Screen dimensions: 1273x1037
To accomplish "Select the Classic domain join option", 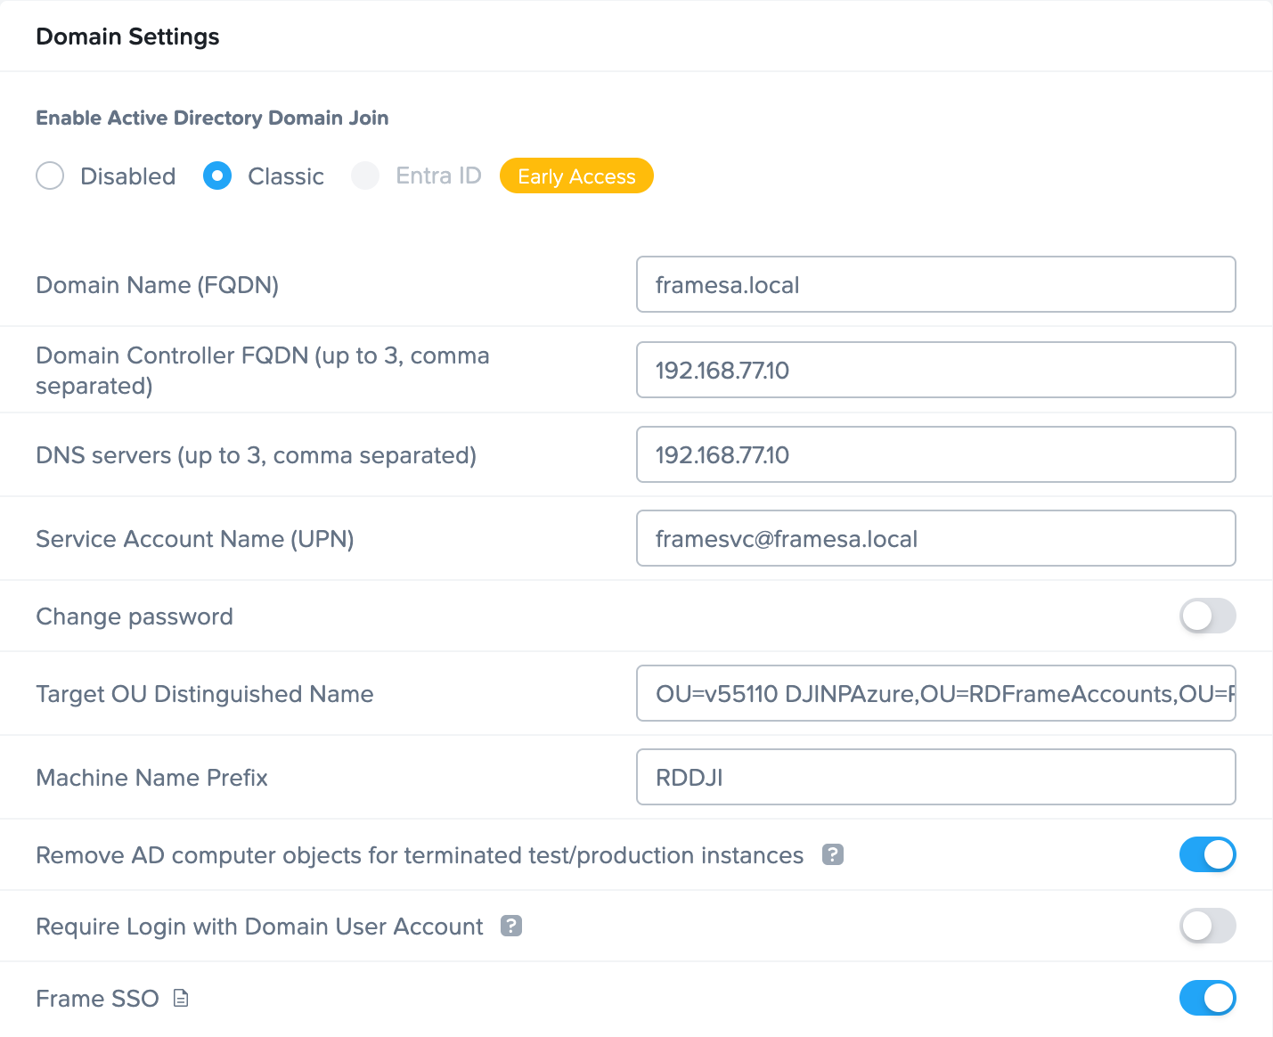I will point(216,176).
